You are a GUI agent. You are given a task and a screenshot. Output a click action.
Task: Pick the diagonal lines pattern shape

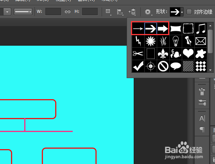pos(188,66)
